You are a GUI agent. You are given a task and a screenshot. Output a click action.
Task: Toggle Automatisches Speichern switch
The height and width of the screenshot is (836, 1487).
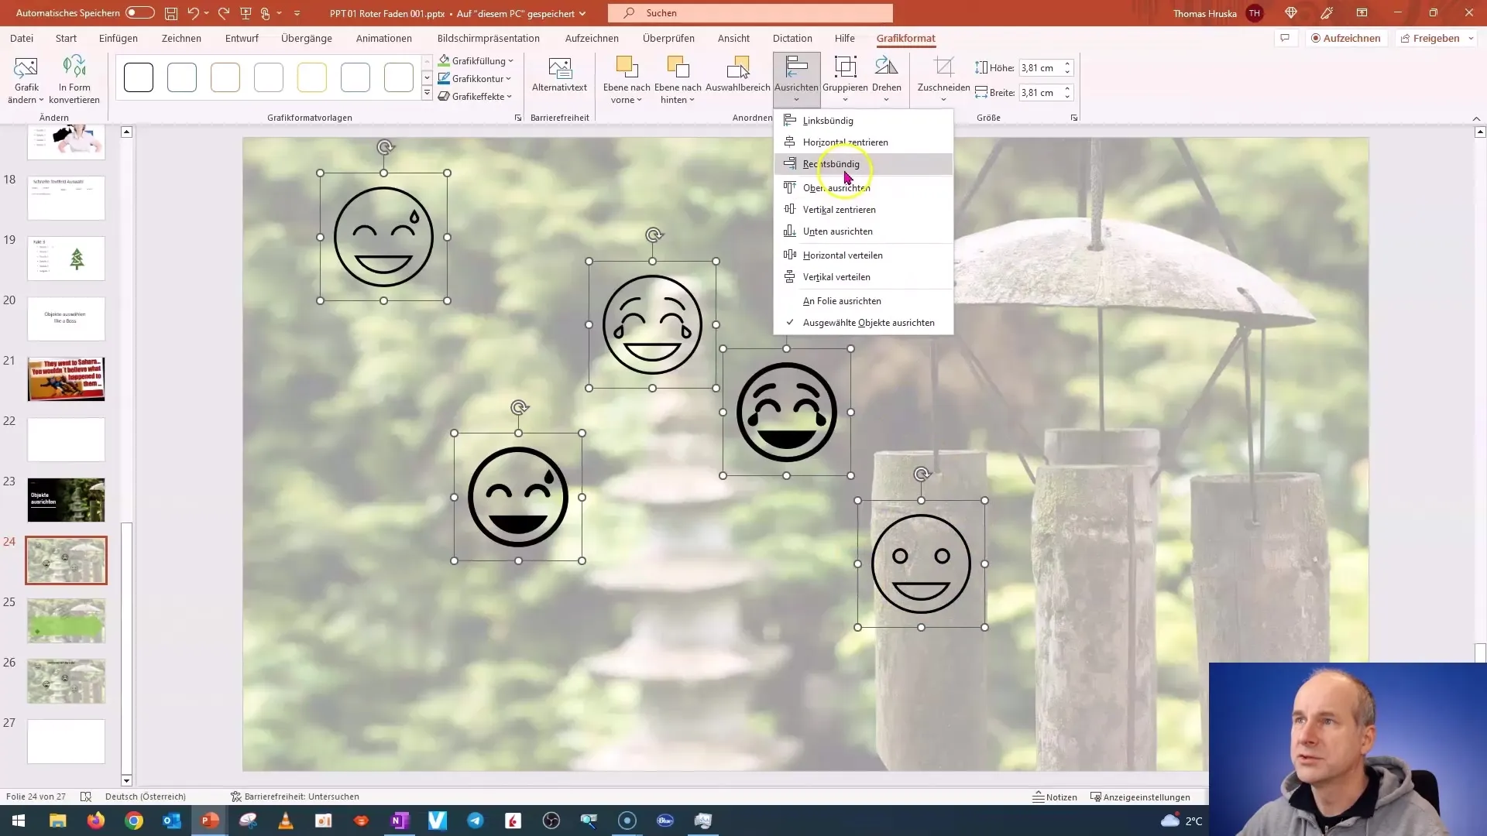tap(140, 13)
